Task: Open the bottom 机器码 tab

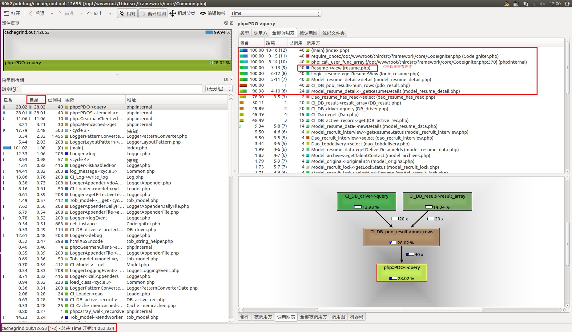Action: click(x=356, y=317)
